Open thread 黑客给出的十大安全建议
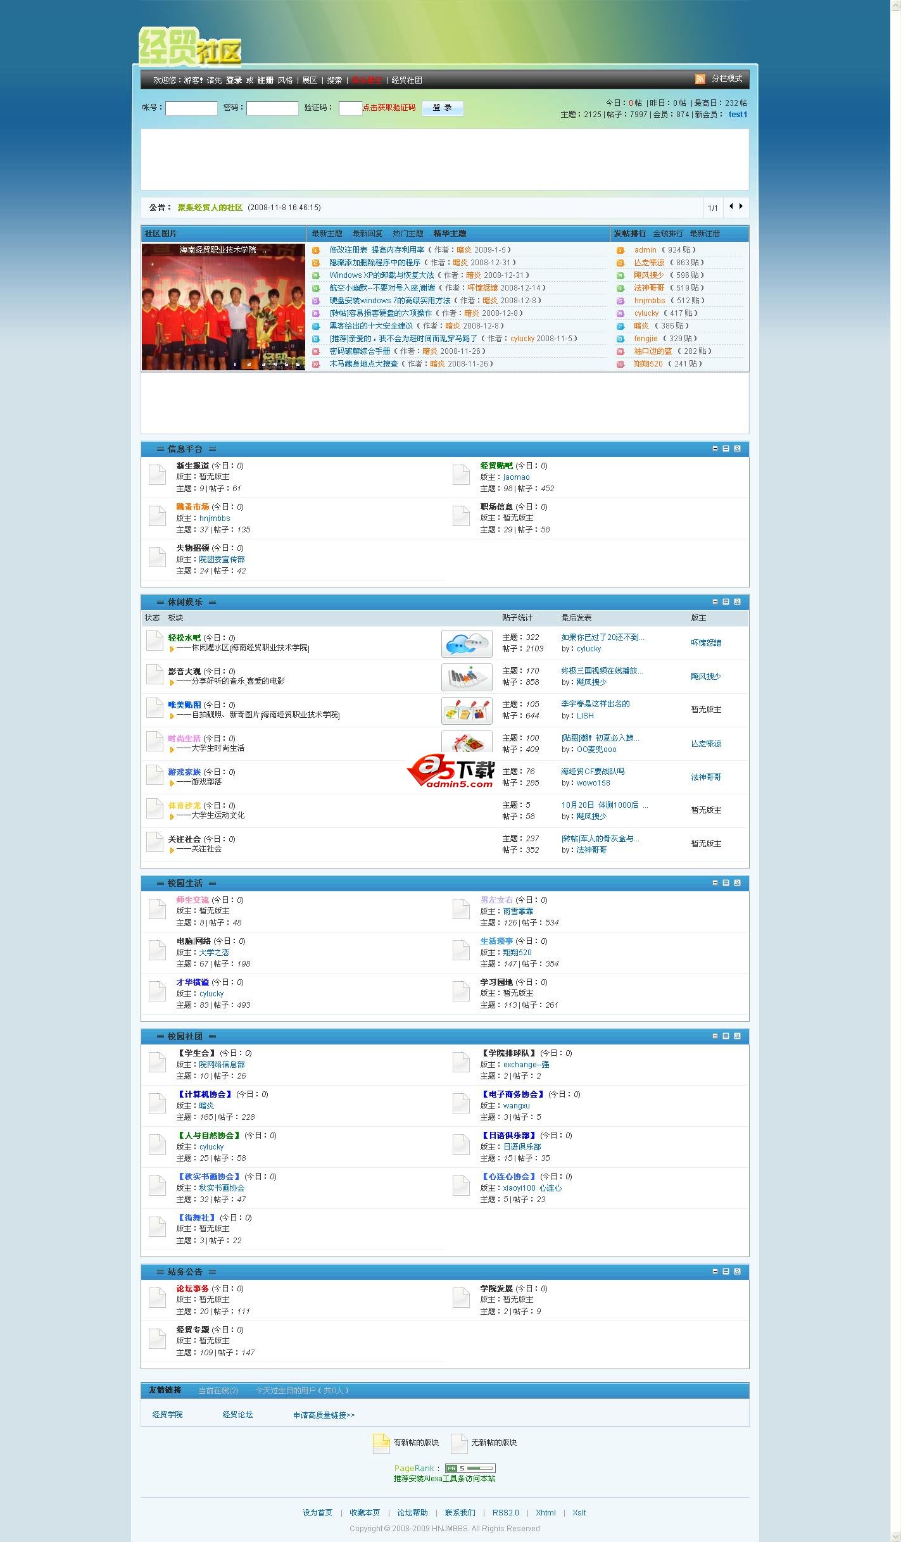The width and height of the screenshot is (901, 1542). pyautogui.click(x=371, y=326)
